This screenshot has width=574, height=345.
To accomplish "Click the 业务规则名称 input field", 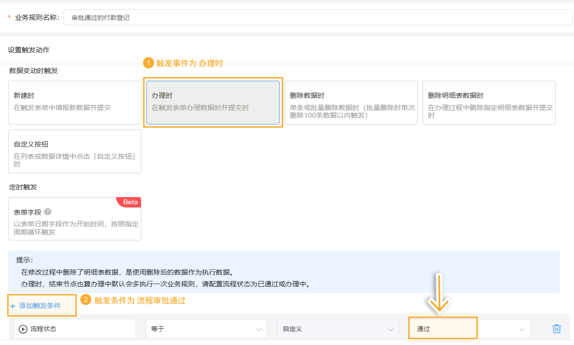I will [x=318, y=18].
